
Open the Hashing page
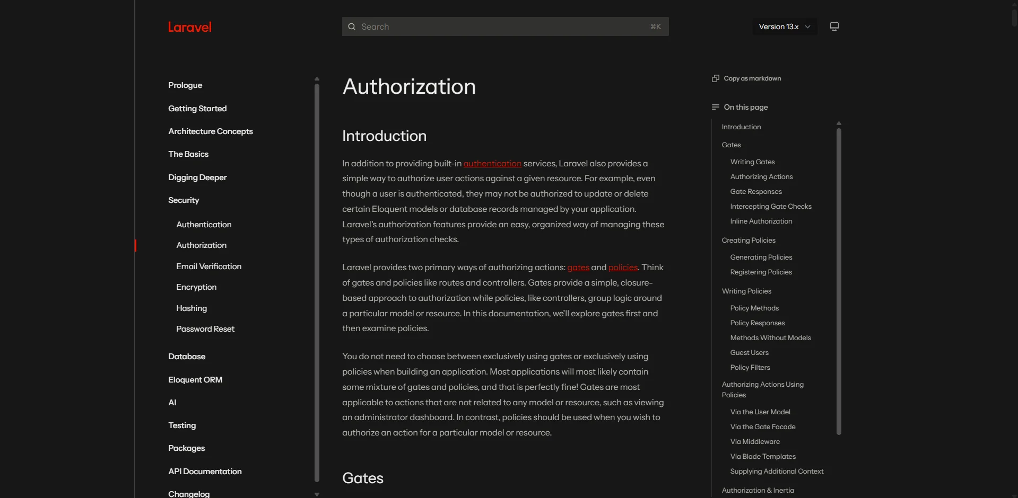tap(192, 308)
